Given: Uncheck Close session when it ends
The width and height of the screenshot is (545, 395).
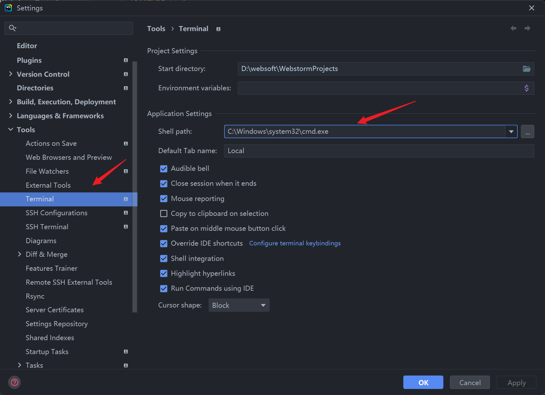Looking at the screenshot, I should tap(164, 184).
